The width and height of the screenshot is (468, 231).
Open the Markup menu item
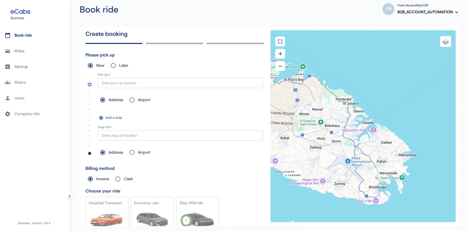[21, 67]
